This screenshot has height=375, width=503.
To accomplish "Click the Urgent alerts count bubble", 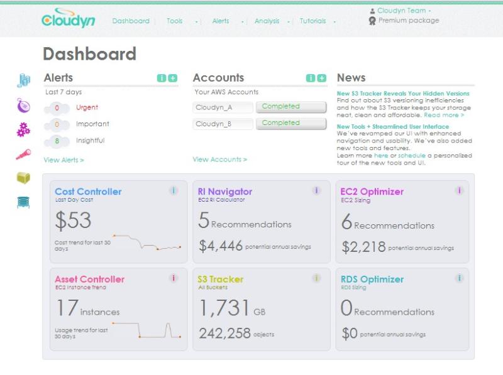I will (x=57, y=108).
